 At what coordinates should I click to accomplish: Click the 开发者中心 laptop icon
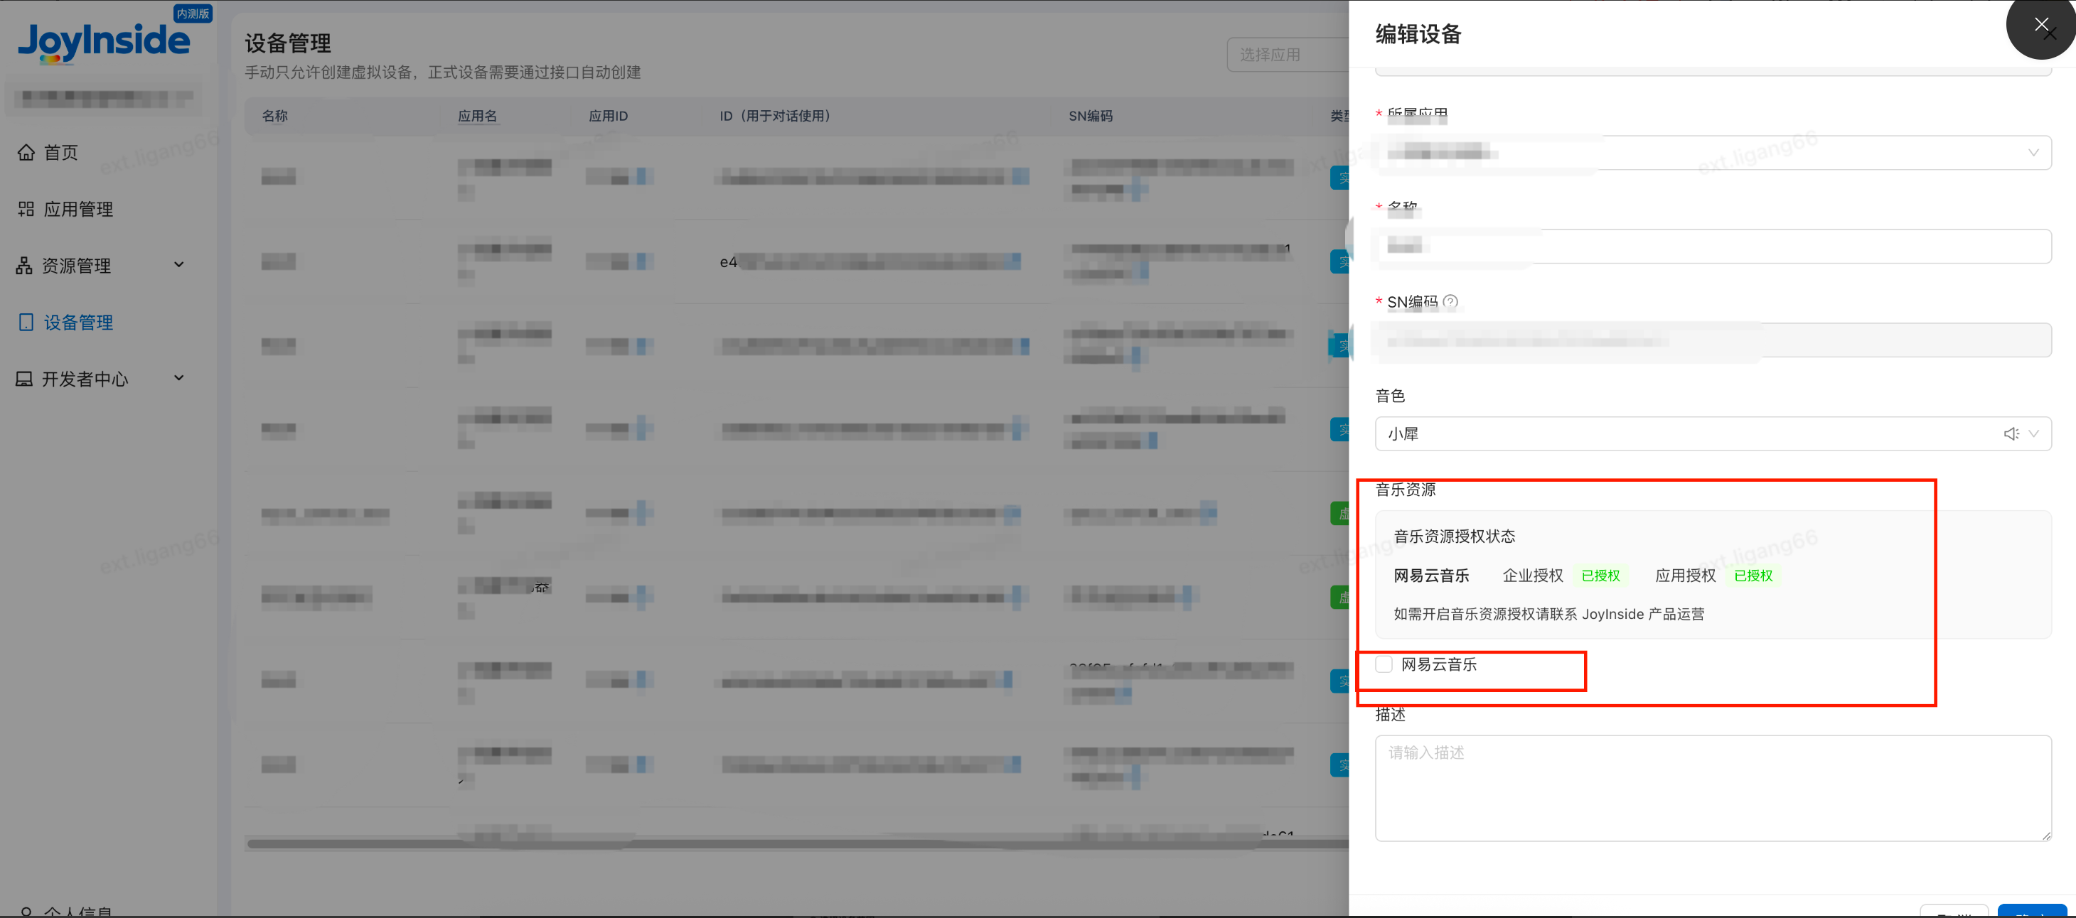(24, 379)
